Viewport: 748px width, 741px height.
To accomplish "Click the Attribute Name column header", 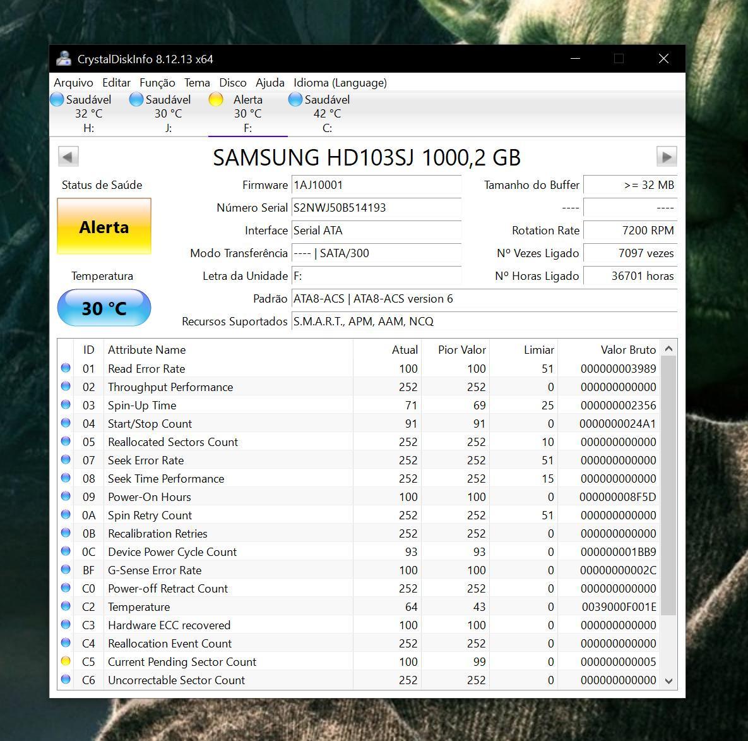I will click(x=228, y=349).
